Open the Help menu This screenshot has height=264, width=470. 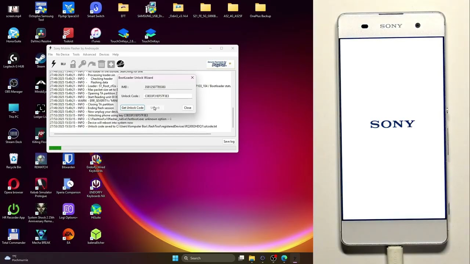(x=115, y=55)
